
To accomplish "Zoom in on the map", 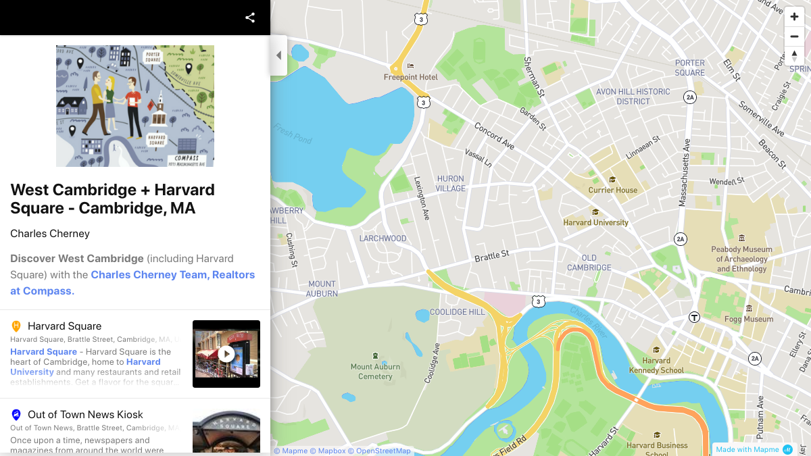I will click(x=794, y=18).
